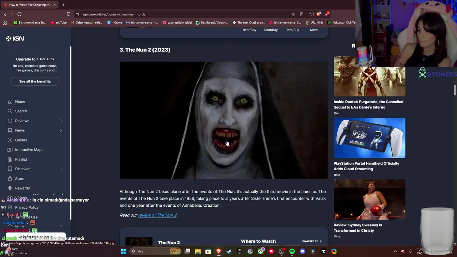This screenshot has width=457, height=257.
Task: Open the YouTube bookmark
Action: [59, 22]
